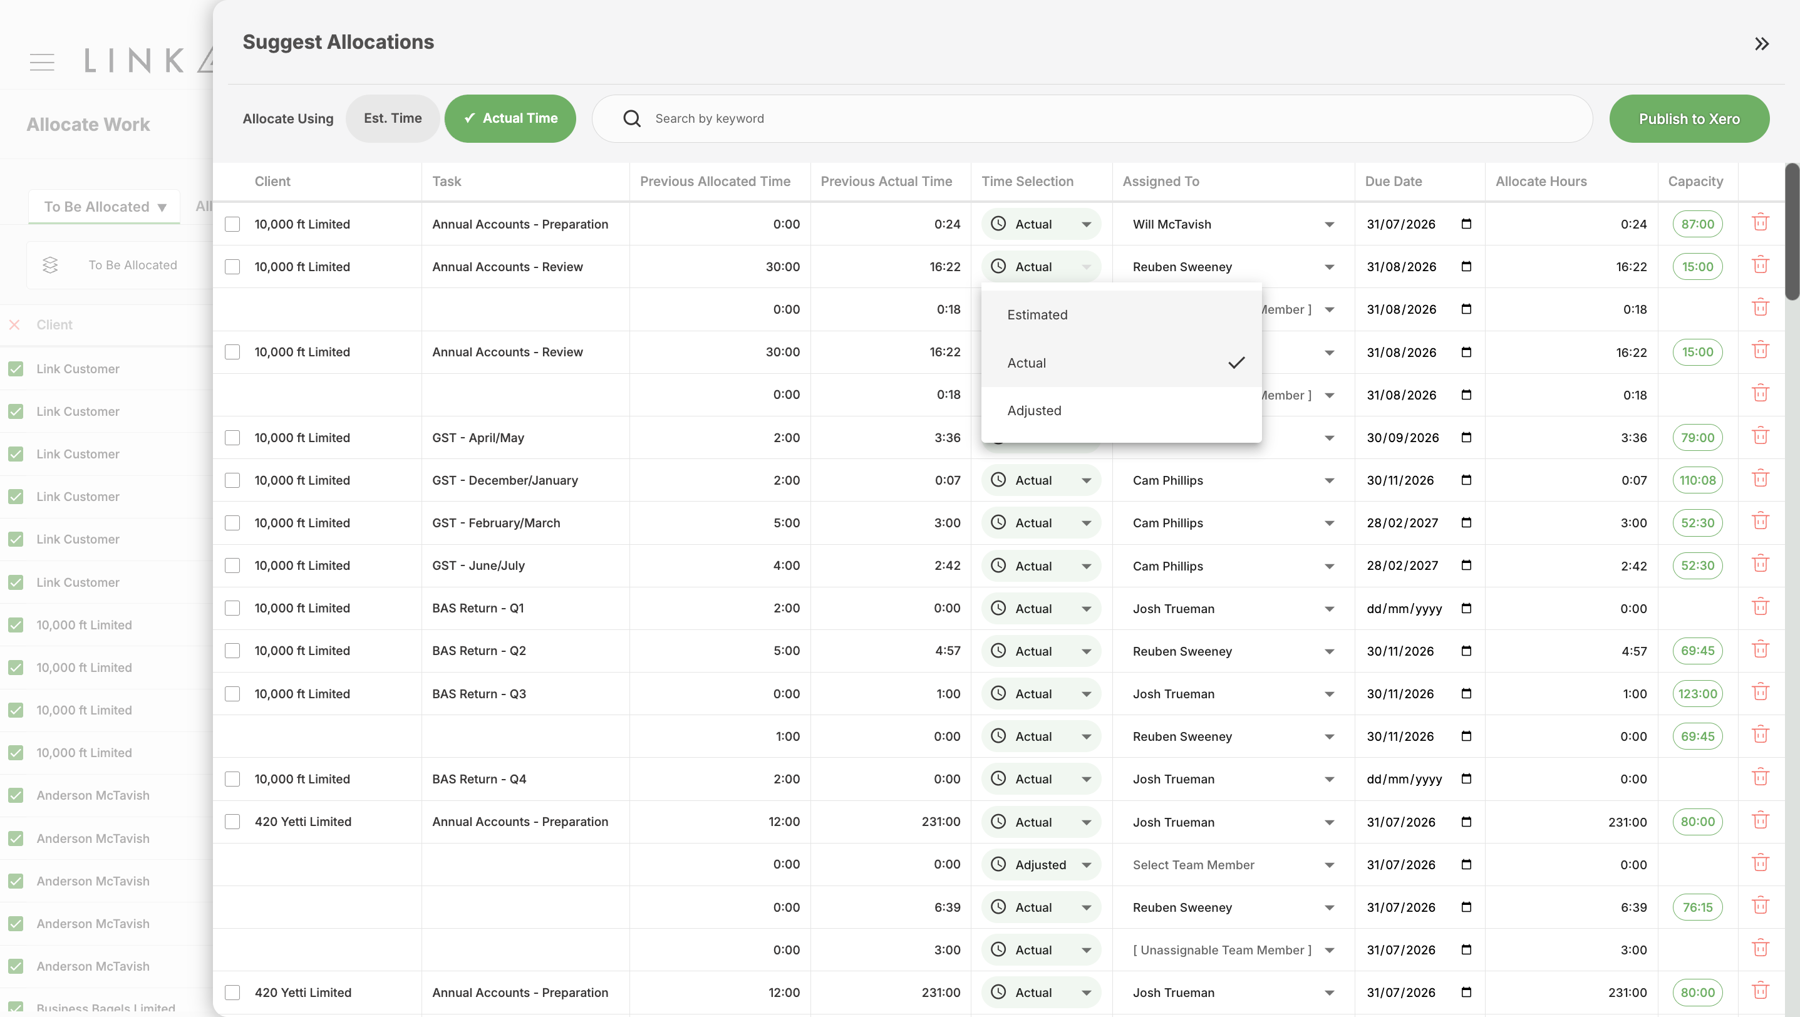This screenshot has height=1017, width=1800.
Task: Delete the BAS Return - Q3 row
Action: pos(1760,691)
